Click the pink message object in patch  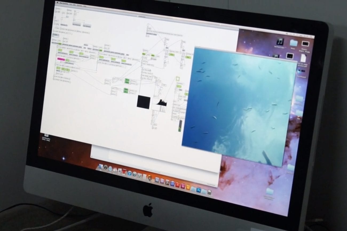[61, 59]
